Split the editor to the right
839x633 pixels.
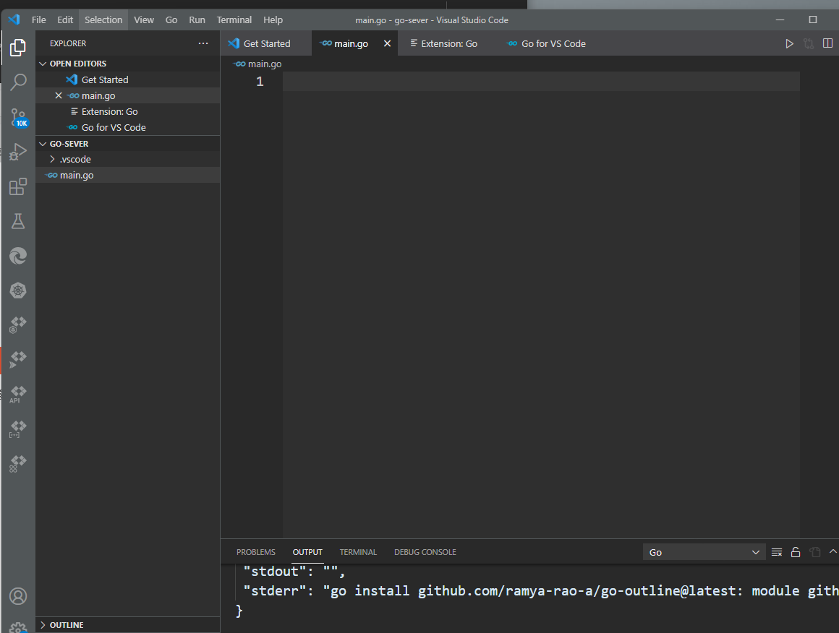pyautogui.click(x=828, y=44)
